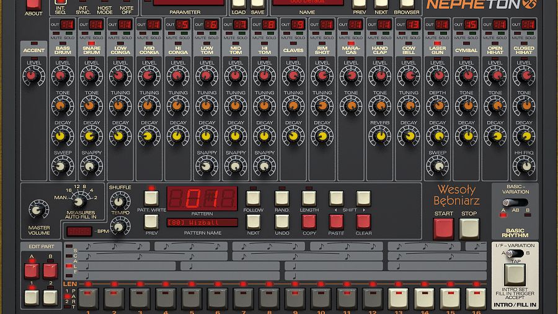This screenshot has width=558, height=314.
Task: Click the LENGTH button
Action: [309, 199]
